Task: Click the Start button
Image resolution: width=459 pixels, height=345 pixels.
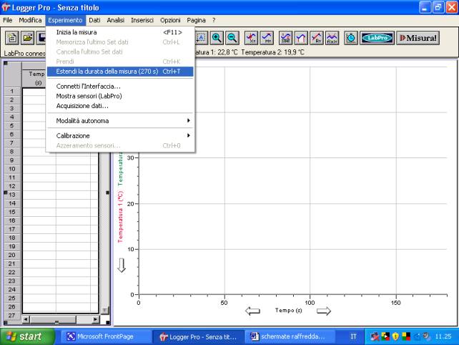Action: pyautogui.click(x=27, y=336)
